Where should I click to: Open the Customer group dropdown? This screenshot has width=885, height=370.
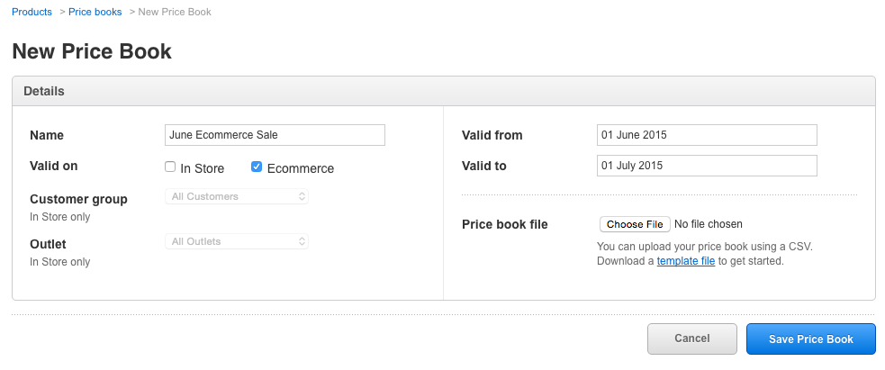237,196
